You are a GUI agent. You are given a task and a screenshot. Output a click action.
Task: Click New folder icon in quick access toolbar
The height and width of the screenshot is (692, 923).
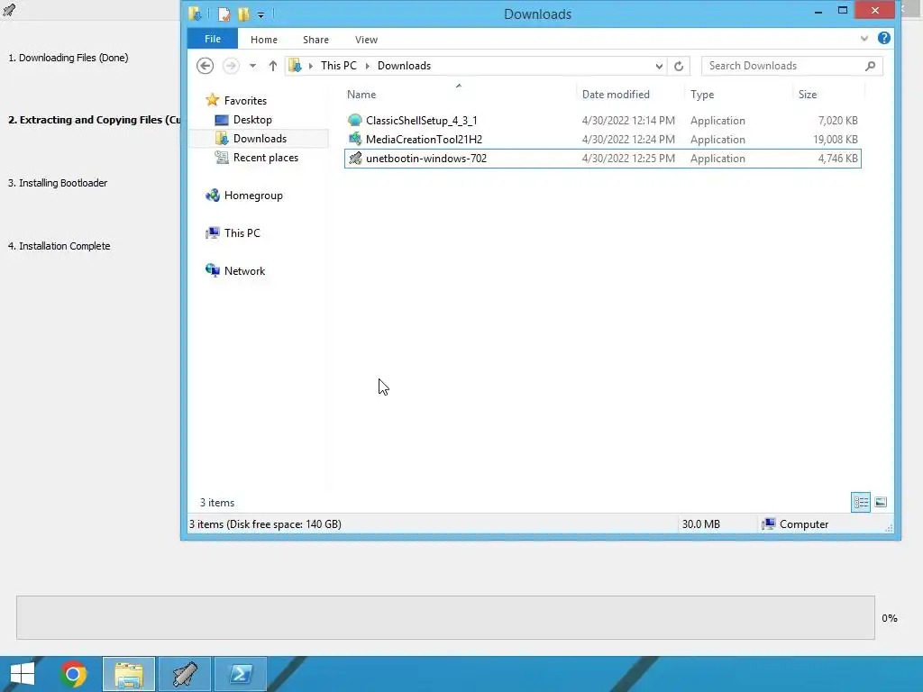pos(243,14)
